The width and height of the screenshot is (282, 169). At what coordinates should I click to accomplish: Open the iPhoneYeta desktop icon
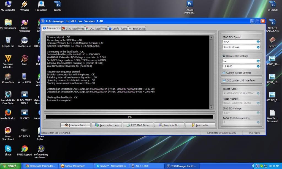click(8, 78)
